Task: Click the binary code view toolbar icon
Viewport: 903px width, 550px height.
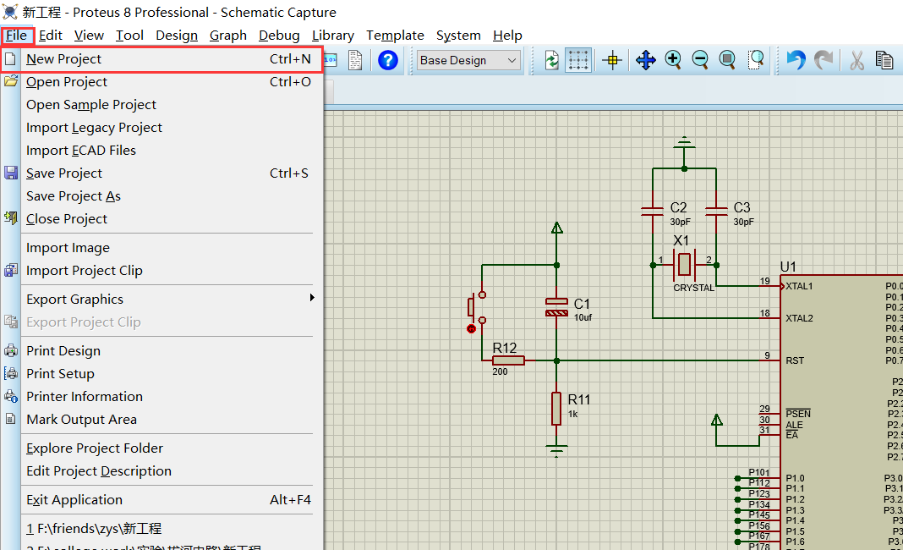Action: pos(331,60)
